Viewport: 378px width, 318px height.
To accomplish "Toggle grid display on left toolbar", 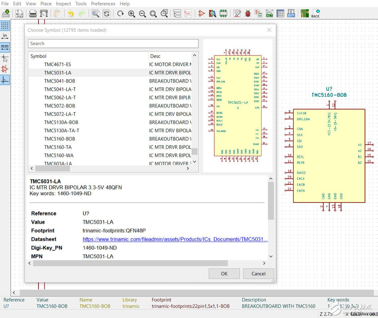I will click(5, 26).
